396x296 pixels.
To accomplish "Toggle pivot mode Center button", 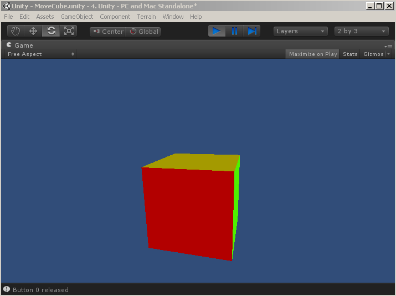I will coord(108,32).
